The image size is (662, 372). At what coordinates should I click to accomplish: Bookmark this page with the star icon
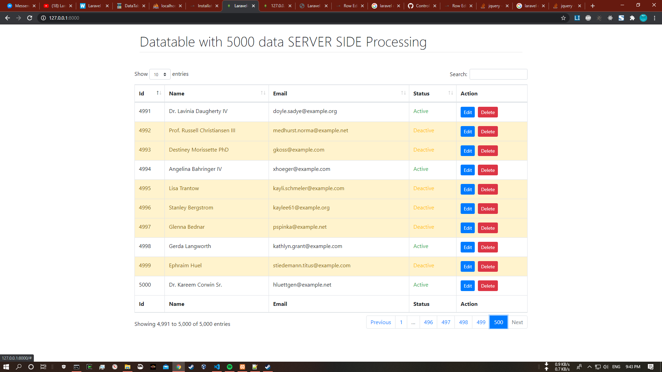tap(563, 18)
